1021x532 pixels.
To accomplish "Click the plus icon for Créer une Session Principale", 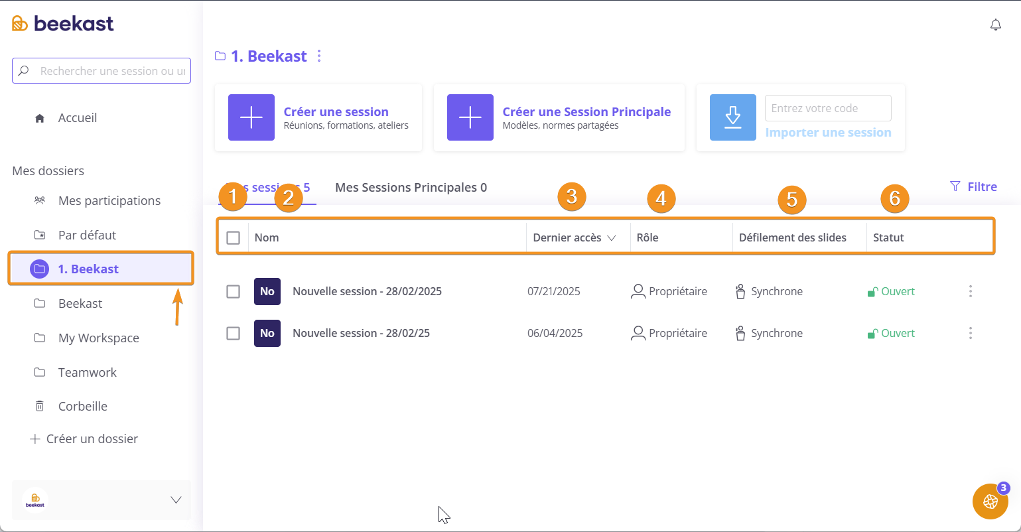I will click(470, 117).
